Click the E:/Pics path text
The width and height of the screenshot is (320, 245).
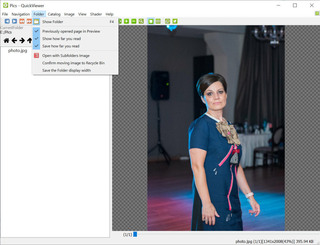[6, 32]
